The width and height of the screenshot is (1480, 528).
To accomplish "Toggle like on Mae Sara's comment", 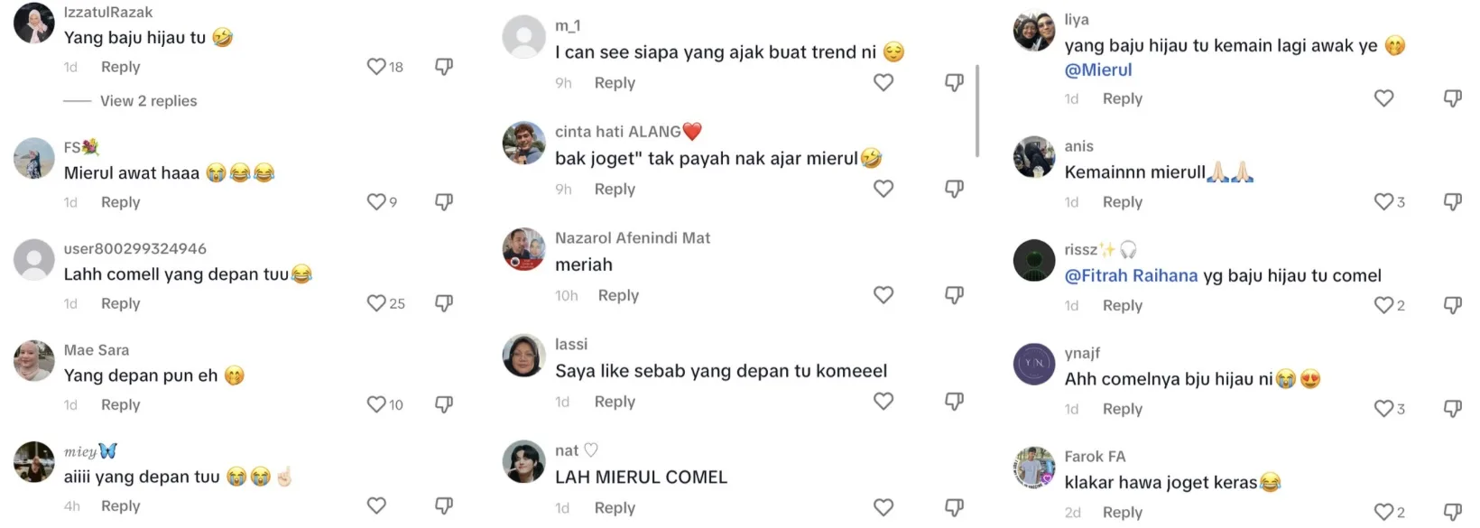I will coord(376,404).
